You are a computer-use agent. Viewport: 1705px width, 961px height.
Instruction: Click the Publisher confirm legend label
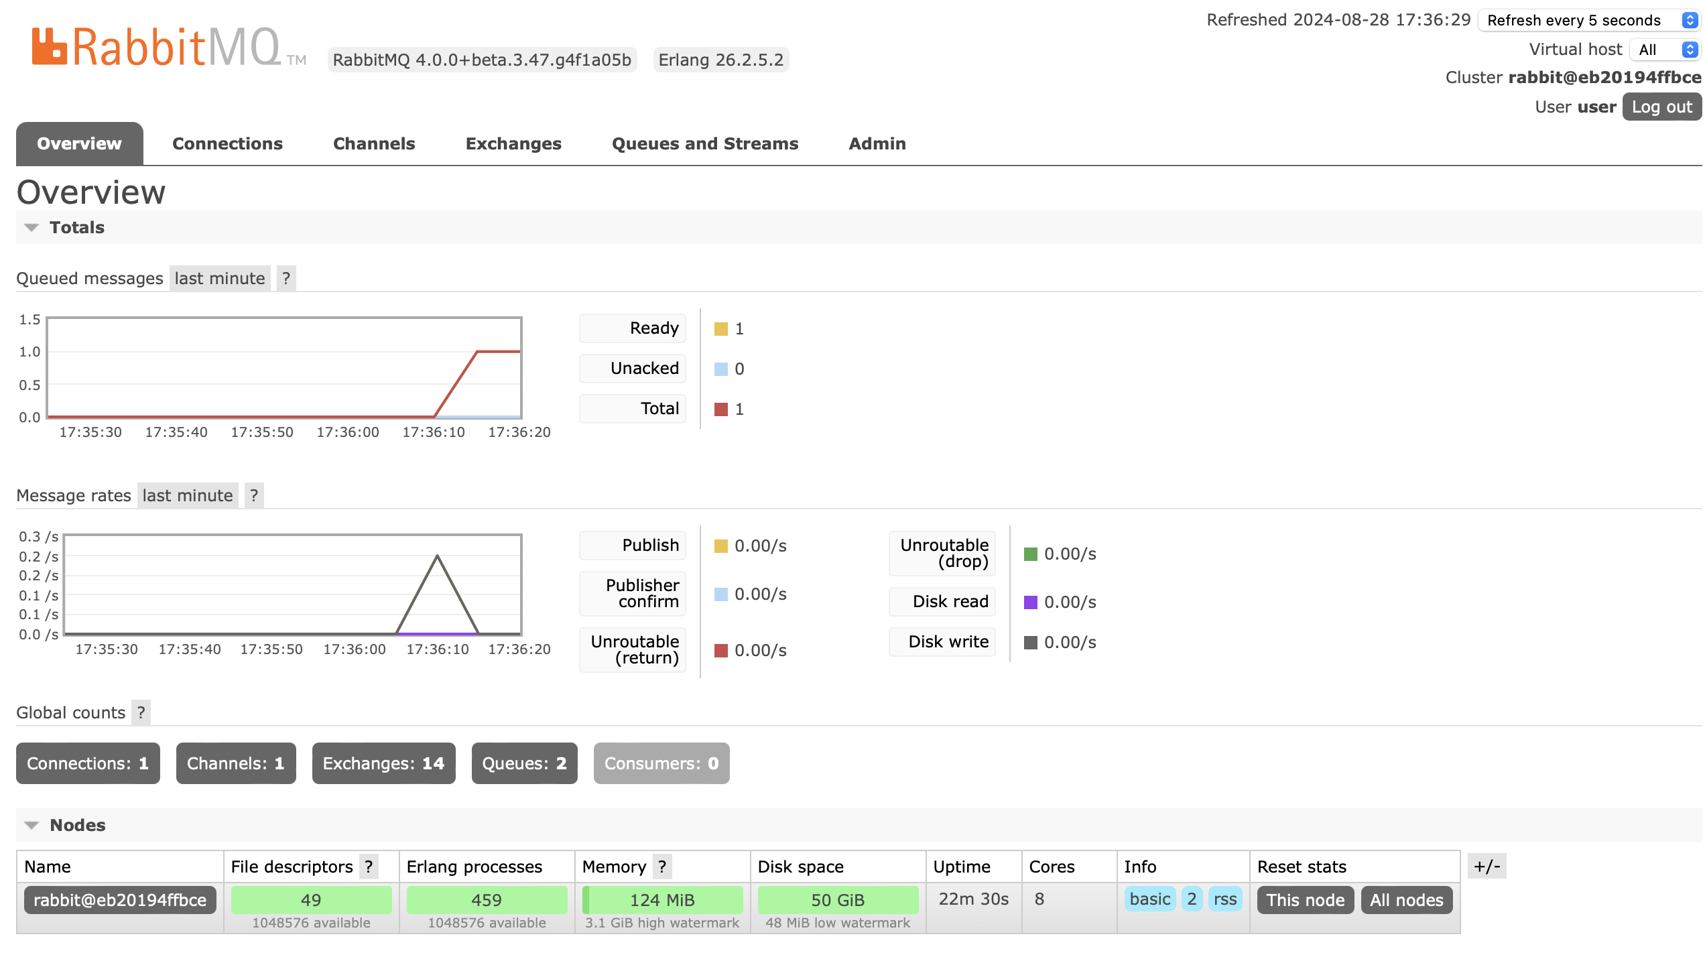[633, 594]
